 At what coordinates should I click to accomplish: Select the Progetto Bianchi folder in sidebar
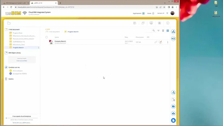(18, 48)
